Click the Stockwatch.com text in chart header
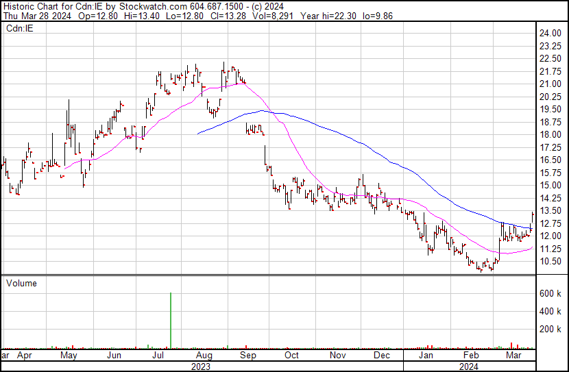569x372 pixels. click(x=156, y=5)
